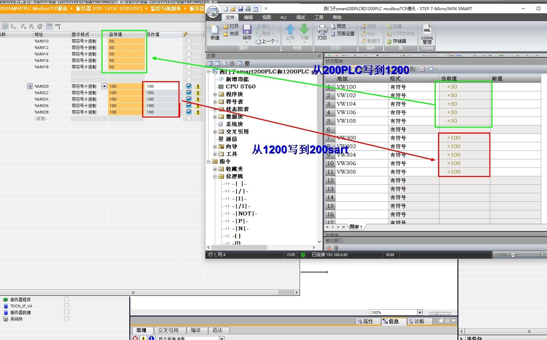Click TIA watch table 'monitor all' glasses icon
The width and height of the screenshot is (547, 340).
point(49,26)
